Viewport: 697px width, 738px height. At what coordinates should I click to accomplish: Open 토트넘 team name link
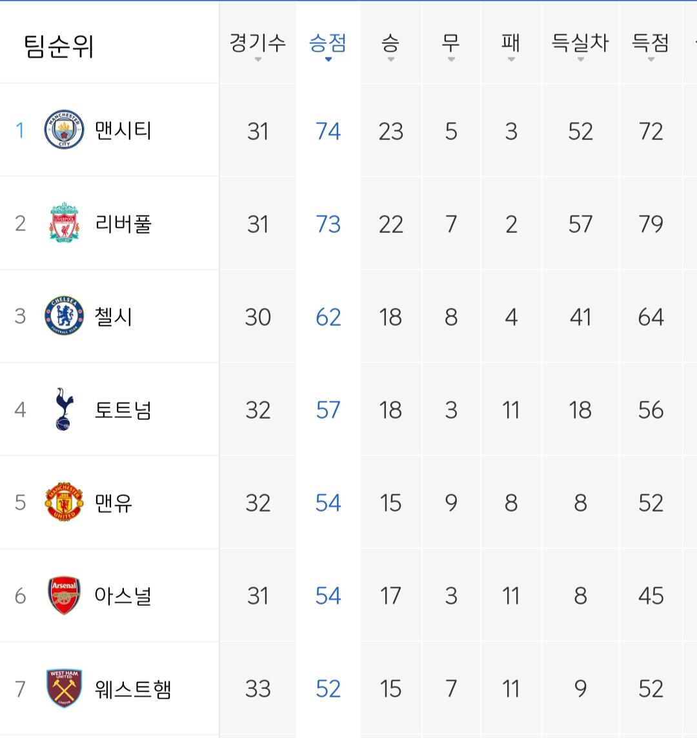click(123, 410)
